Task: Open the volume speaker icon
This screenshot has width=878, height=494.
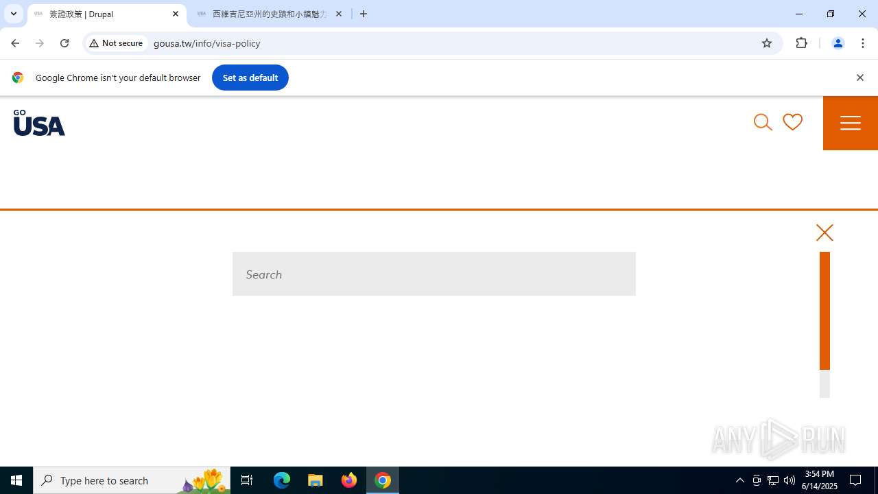Action: pyautogui.click(x=790, y=480)
